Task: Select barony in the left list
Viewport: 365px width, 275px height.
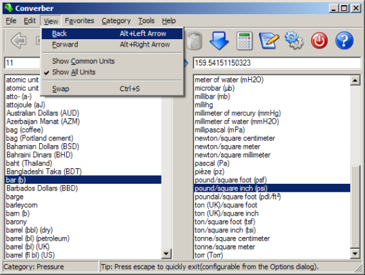Action: pyautogui.click(x=83, y=222)
